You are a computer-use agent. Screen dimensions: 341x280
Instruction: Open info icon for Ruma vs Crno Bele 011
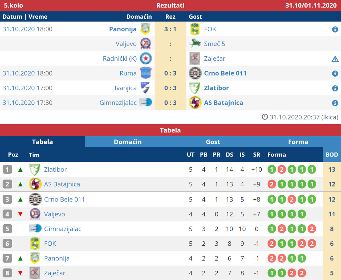tap(335, 73)
